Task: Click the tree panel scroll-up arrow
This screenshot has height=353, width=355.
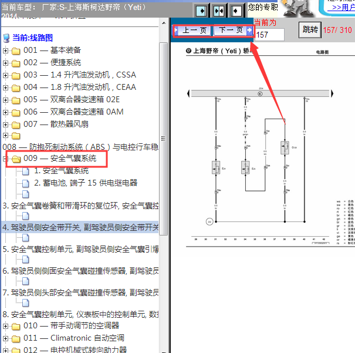Action: [164, 23]
